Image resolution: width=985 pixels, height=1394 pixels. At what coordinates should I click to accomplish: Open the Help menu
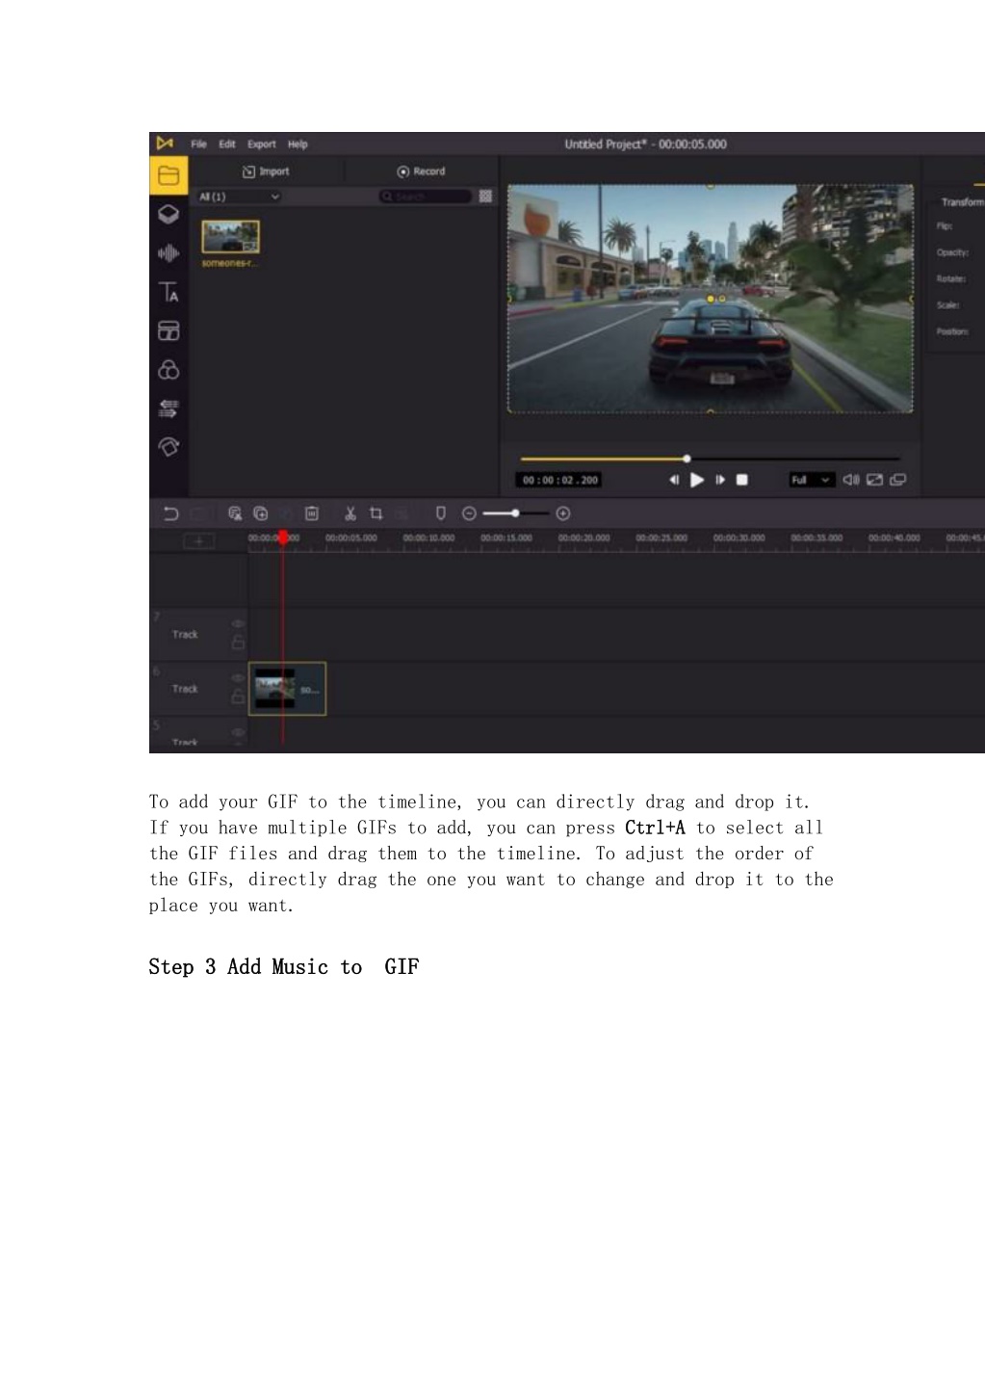298,144
